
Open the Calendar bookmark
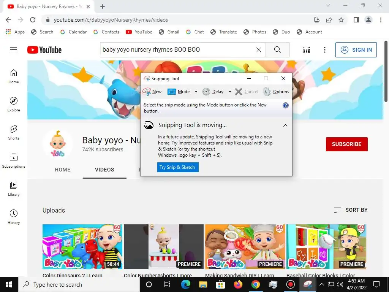(73, 32)
